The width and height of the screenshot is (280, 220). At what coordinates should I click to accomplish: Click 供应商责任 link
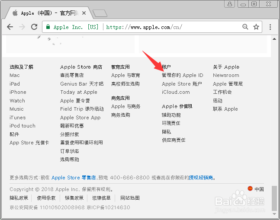pos(174,140)
